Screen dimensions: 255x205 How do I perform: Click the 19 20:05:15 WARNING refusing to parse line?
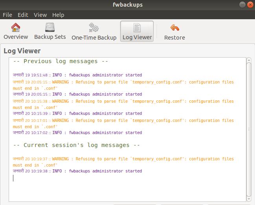(x=123, y=85)
